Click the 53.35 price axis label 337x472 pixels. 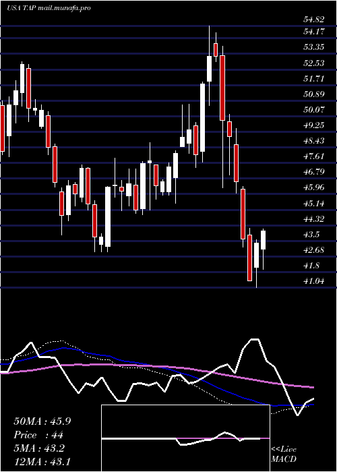point(314,47)
